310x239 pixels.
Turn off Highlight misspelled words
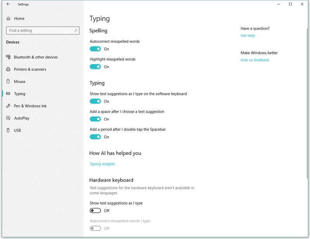95,67
